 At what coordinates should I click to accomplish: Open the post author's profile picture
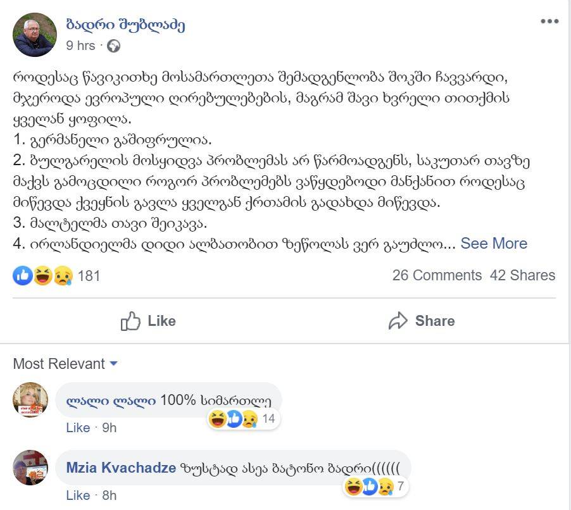click(x=35, y=35)
